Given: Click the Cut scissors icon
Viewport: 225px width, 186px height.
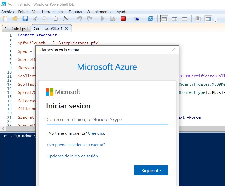Looking at the screenshot, I should pos(35,19).
